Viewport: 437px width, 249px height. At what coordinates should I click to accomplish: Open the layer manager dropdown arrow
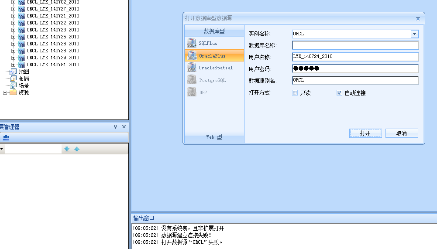coord(2,149)
